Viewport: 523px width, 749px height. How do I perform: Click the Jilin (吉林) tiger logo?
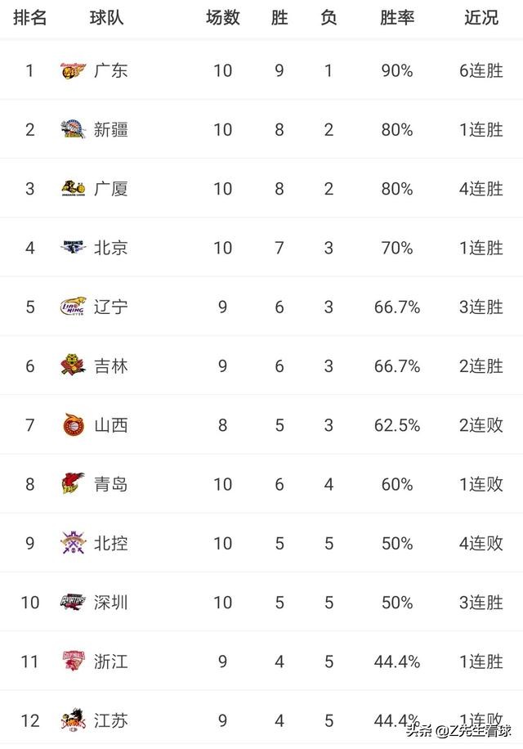[x=73, y=366]
